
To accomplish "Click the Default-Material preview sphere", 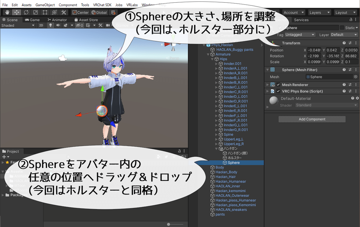I will click(274, 101).
